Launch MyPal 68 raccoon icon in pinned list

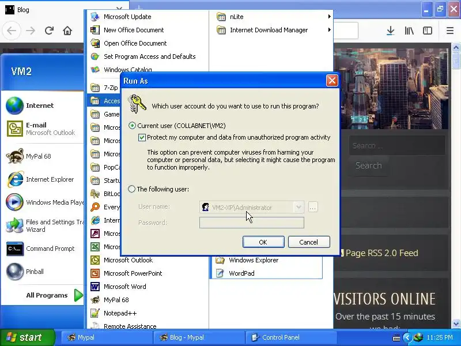tap(15, 156)
